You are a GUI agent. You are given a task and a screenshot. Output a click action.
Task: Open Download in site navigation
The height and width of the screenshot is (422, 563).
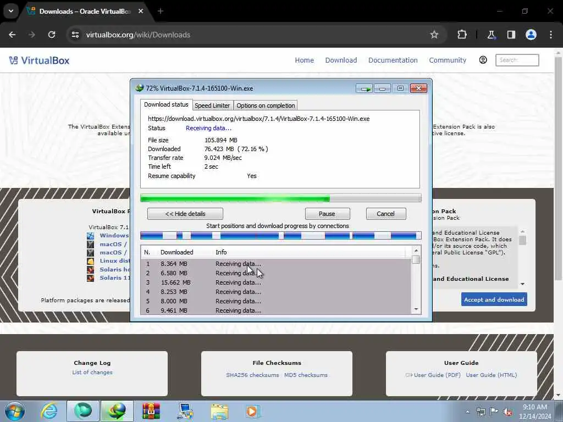click(341, 60)
